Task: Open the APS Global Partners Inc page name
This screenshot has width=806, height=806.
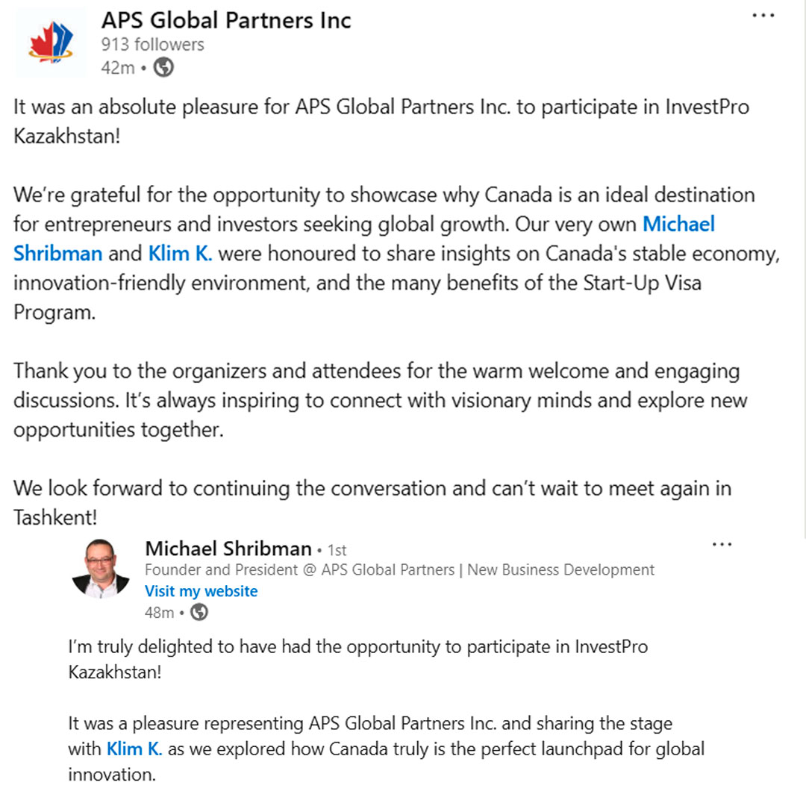Action: (x=226, y=20)
